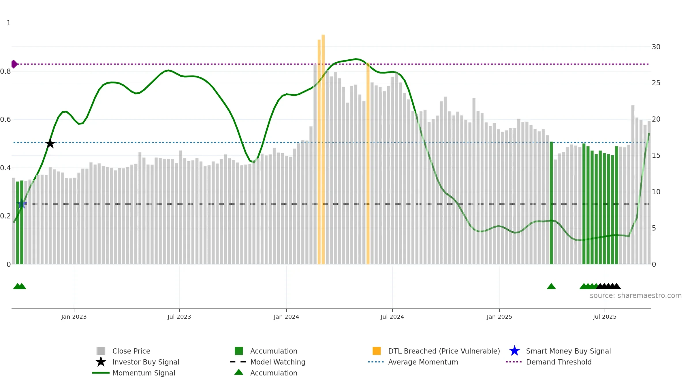Click the gray Close Price legend swatch

(x=101, y=351)
